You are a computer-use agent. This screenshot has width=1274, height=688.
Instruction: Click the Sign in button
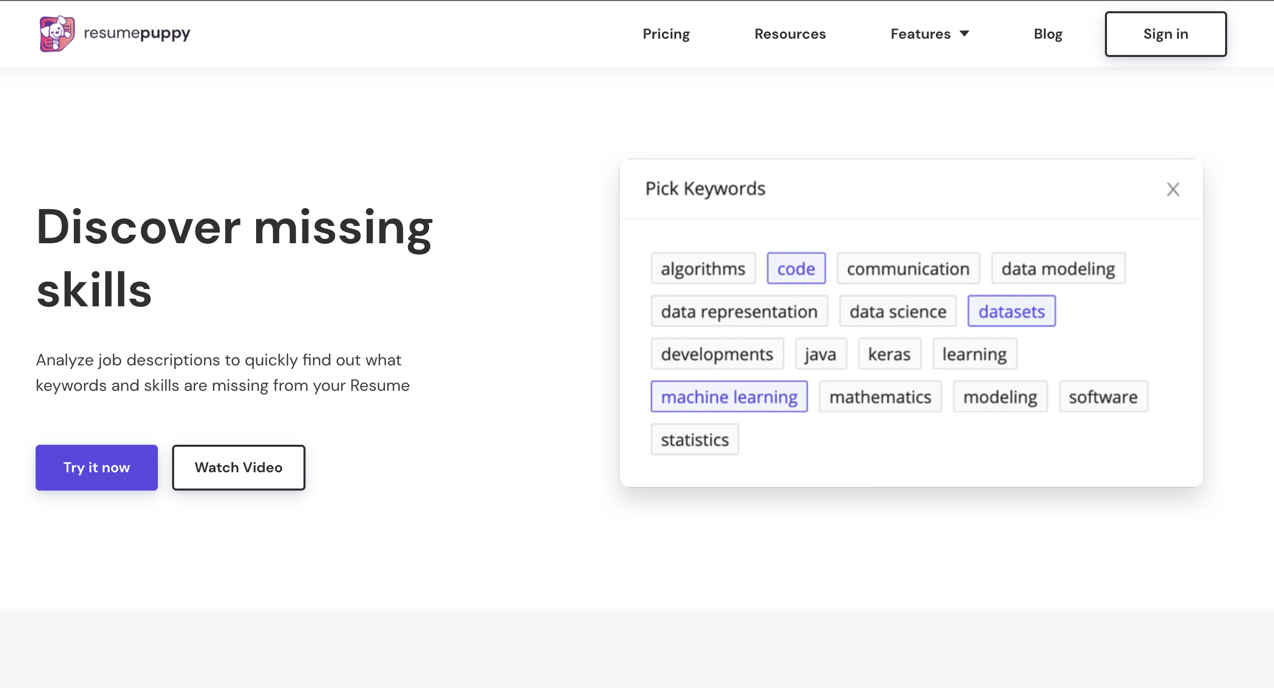coord(1166,34)
